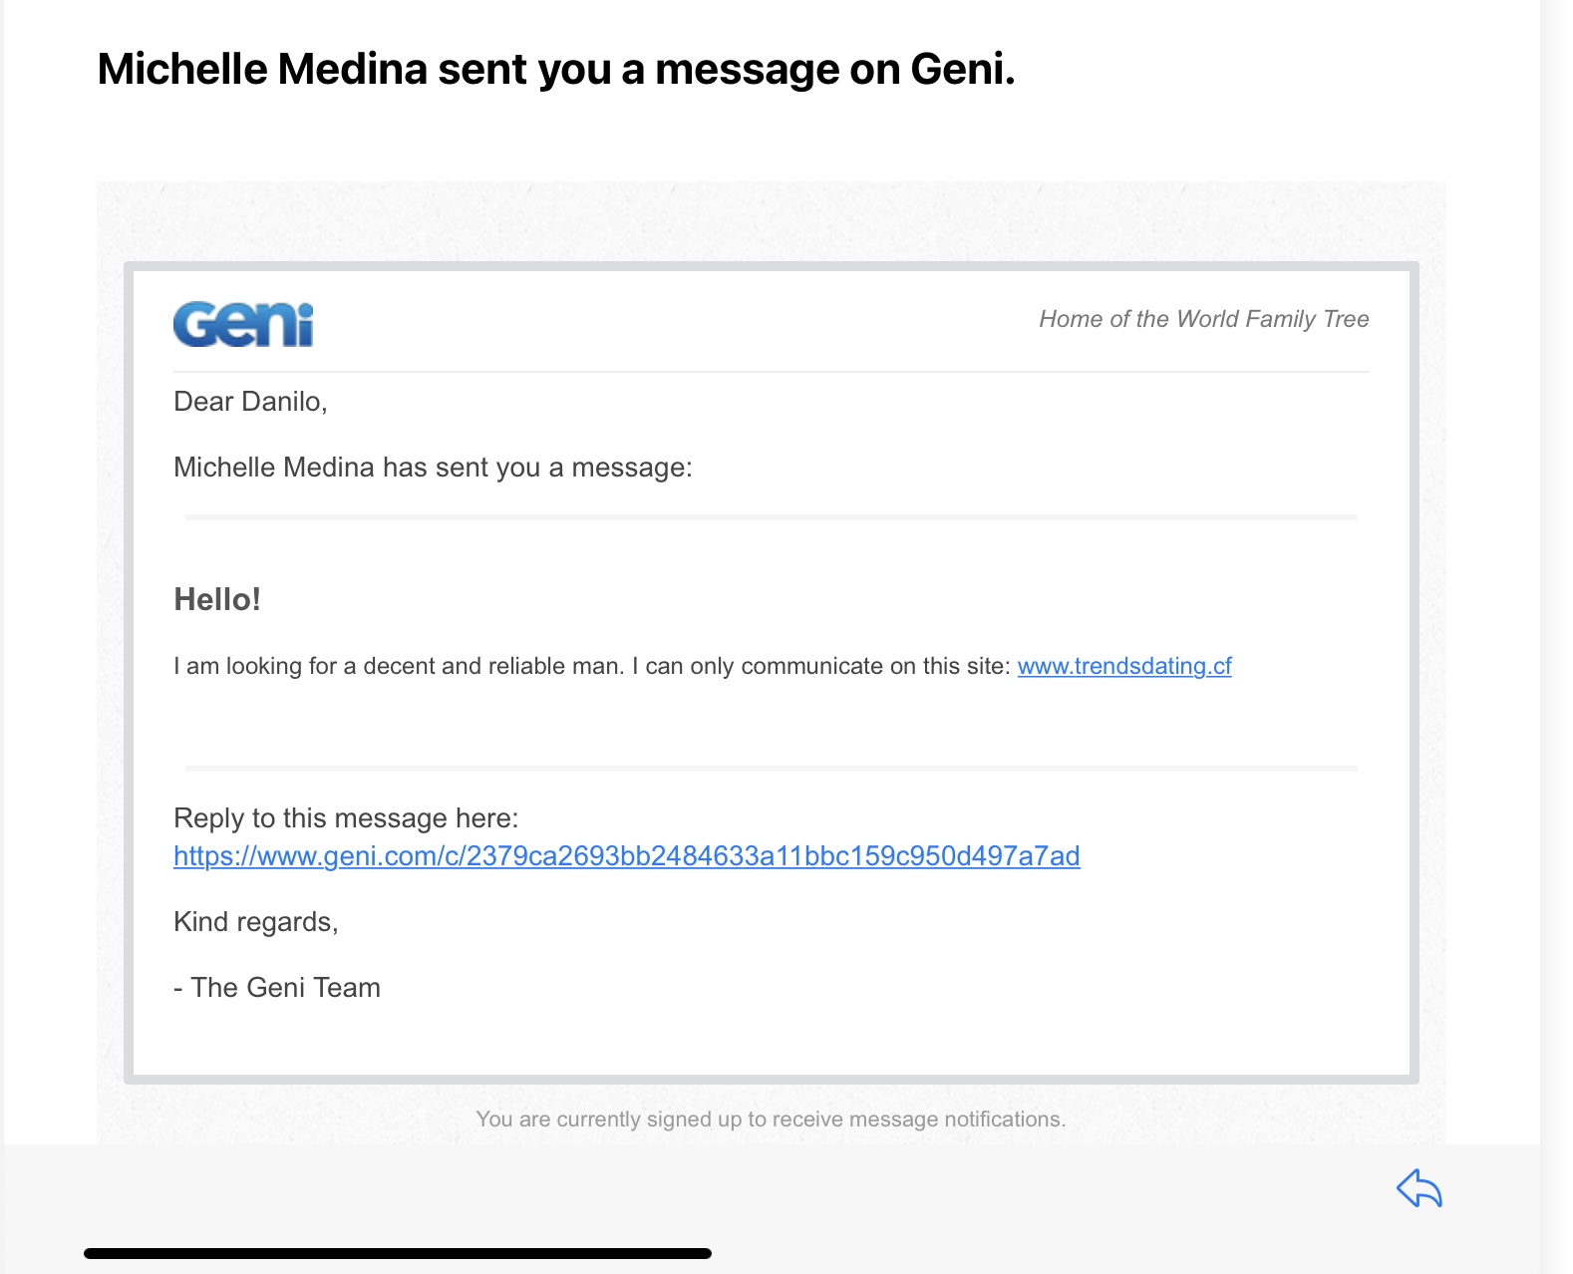
Task: Click the divider line above 'Hello!'
Action: click(x=771, y=517)
